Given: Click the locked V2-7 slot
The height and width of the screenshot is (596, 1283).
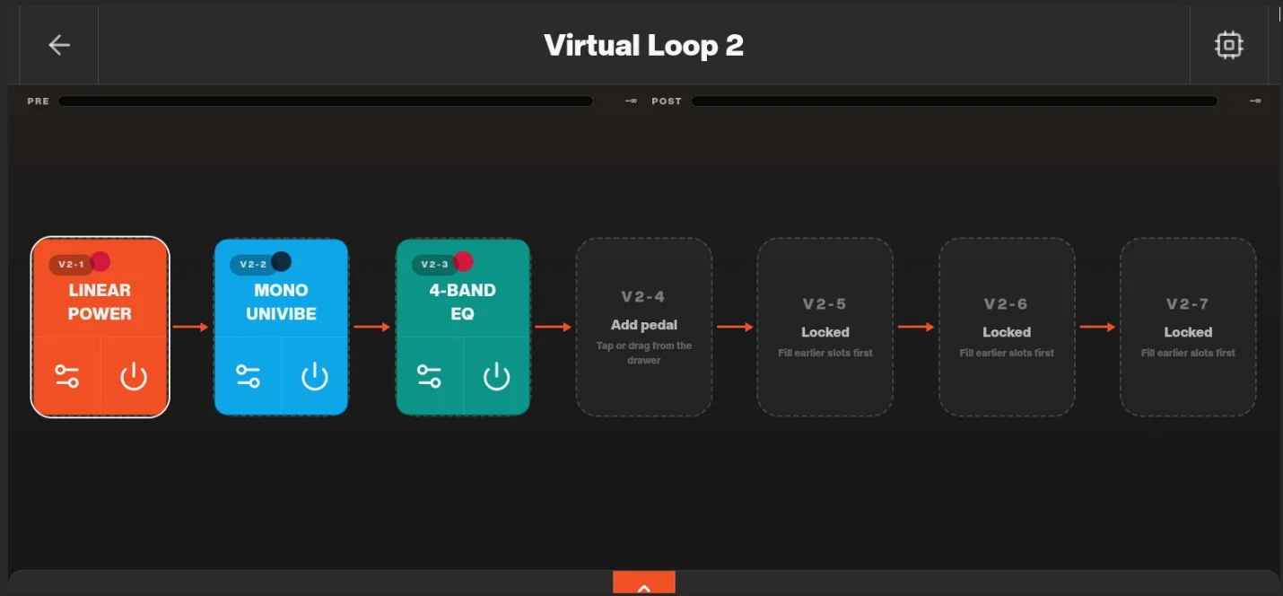Looking at the screenshot, I should (x=1188, y=327).
